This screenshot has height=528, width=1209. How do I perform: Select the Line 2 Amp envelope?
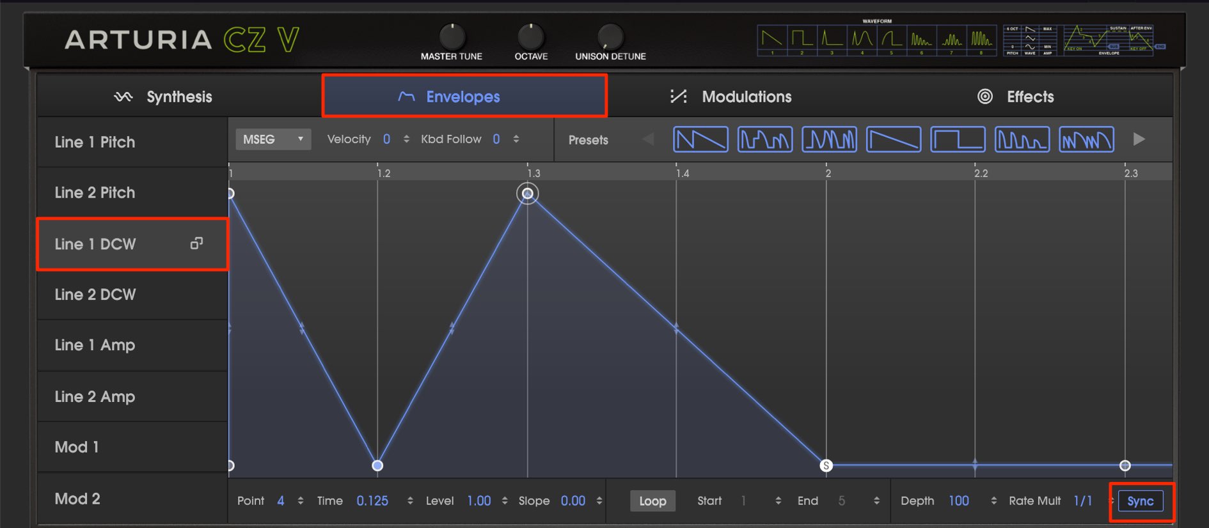(132, 396)
